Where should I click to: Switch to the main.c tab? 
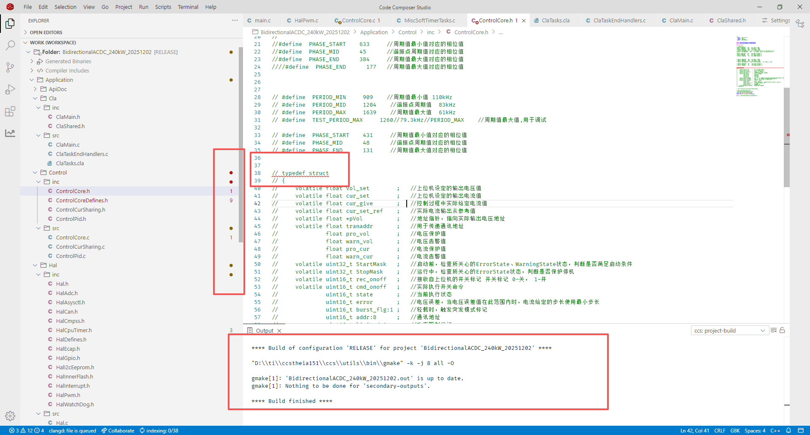coord(262,21)
